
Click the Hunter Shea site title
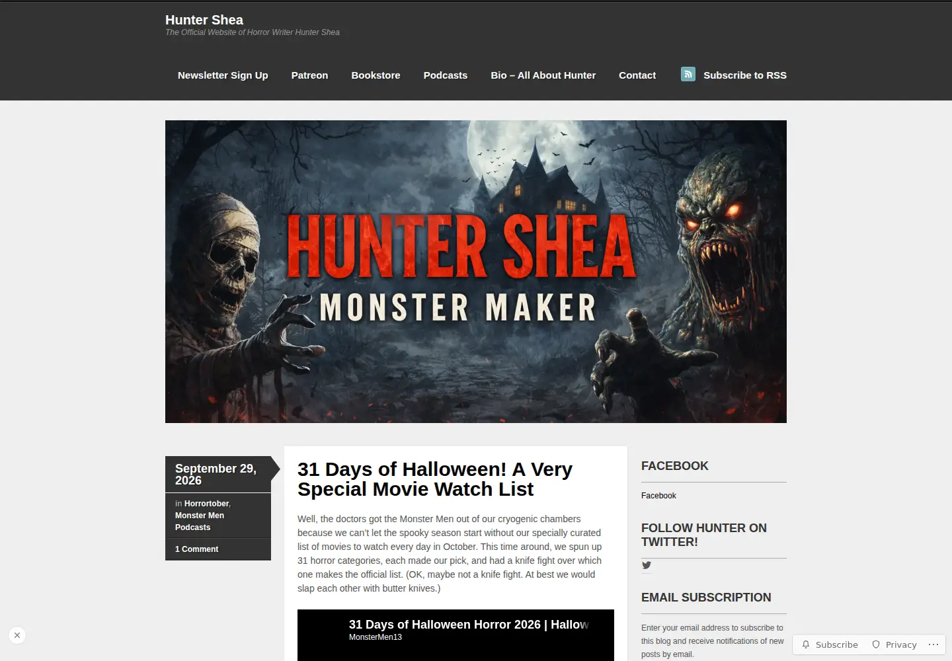coord(204,20)
